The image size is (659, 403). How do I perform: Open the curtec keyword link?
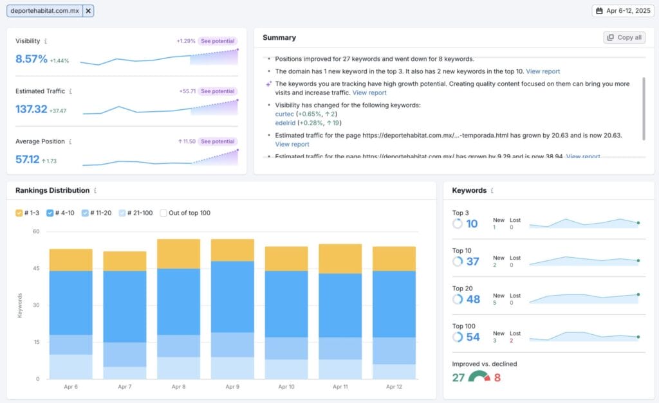tap(284, 114)
